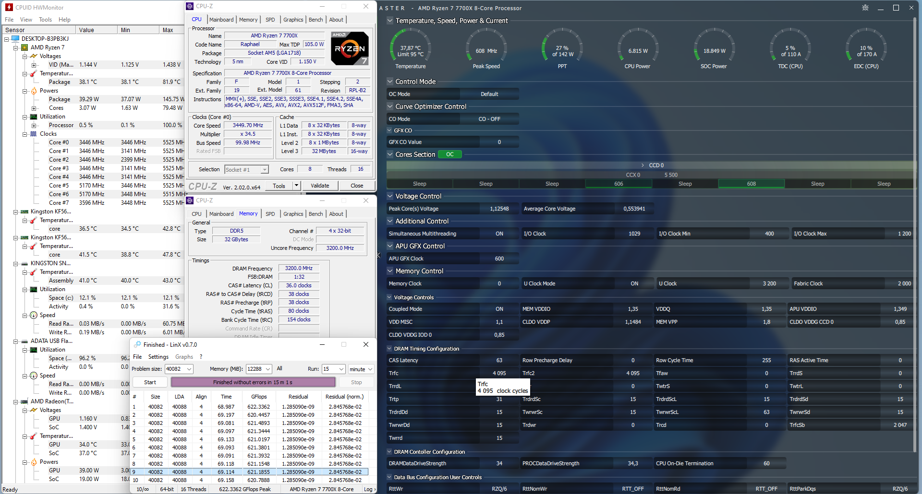
Task: Toggle the CO Mode CO - OFF setting
Action: tap(489, 119)
